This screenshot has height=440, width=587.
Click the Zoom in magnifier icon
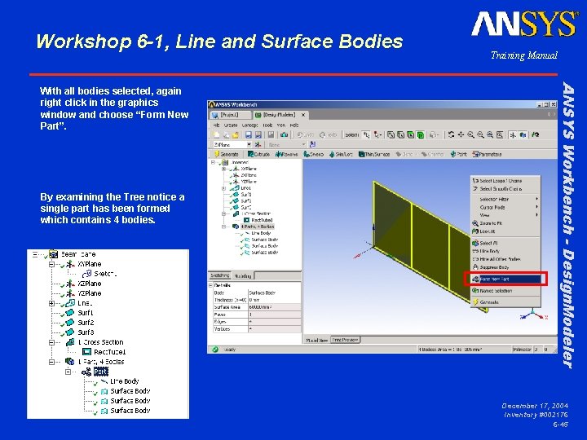[471, 134]
